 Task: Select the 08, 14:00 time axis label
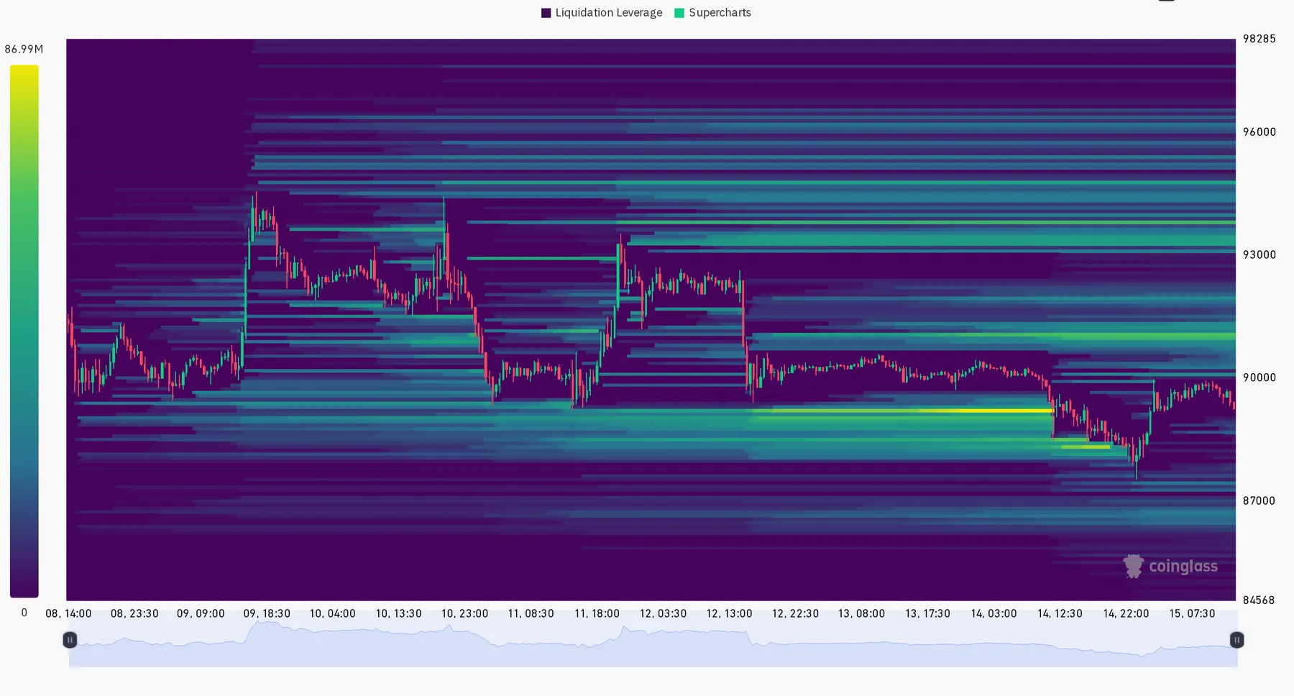point(69,613)
